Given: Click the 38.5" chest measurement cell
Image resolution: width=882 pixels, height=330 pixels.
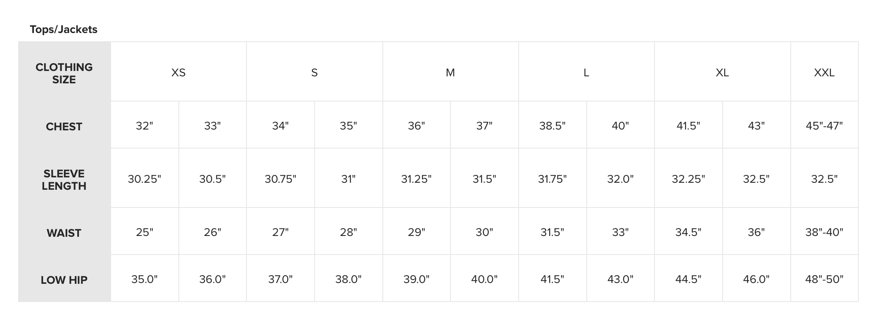Looking at the screenshot, I should click(552, 126).
